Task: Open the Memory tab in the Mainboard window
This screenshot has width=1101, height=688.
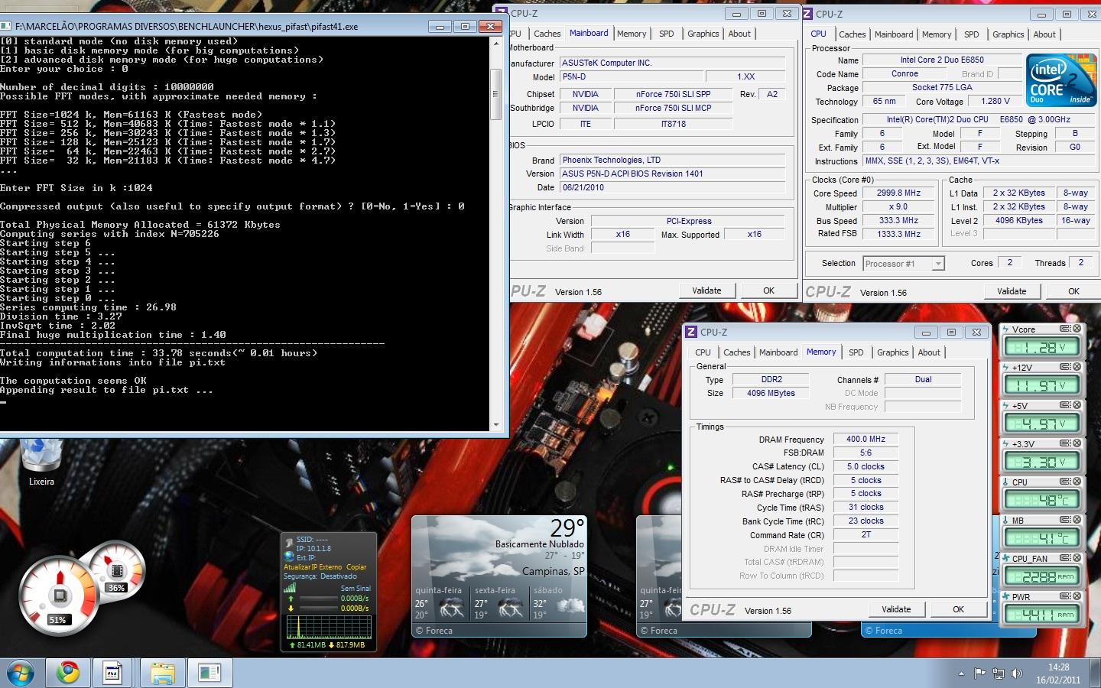Action: pos(631,34)
